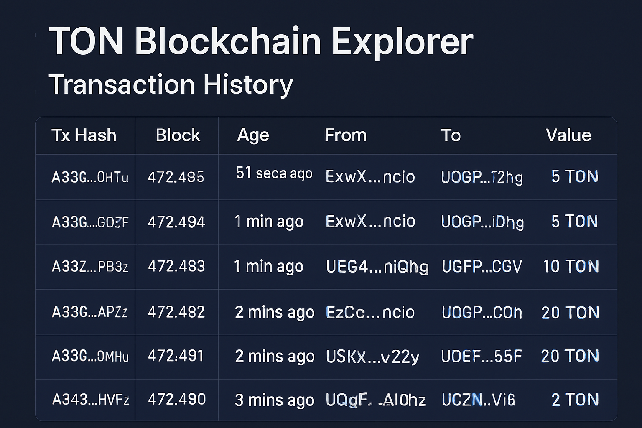Image resolution: width=642 pixels, height=428 pixels.
Task: Open transaction hash A33Z...PB3z
Action: 90,266
